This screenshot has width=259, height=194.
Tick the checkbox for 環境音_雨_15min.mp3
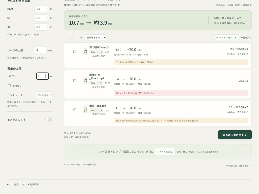click(75, 81)
